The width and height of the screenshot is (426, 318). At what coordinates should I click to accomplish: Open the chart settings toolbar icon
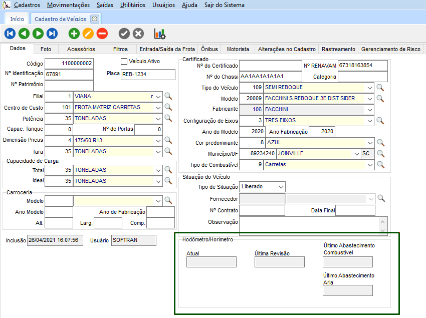[x=160, y=34]
